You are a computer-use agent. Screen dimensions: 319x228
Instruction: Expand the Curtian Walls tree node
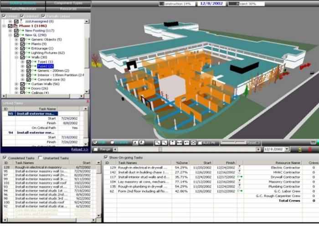pos(16,84)
